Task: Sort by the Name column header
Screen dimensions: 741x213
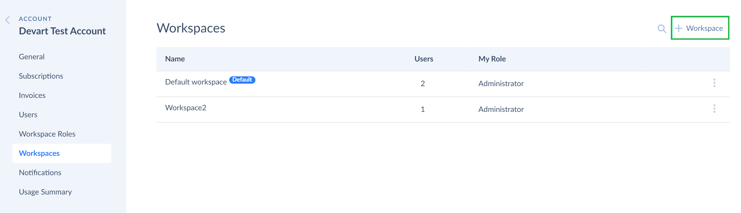Action: pyautogui.click(x=175, y=59)
